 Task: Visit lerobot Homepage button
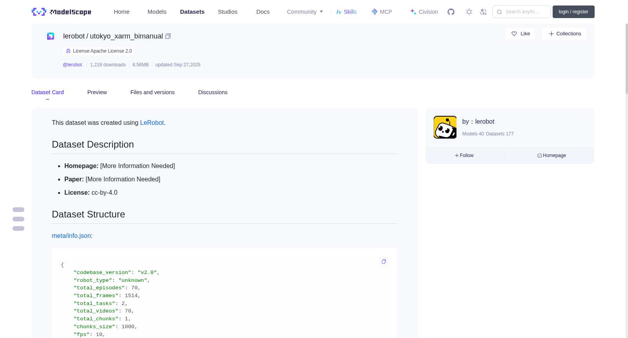coord(551,155)
